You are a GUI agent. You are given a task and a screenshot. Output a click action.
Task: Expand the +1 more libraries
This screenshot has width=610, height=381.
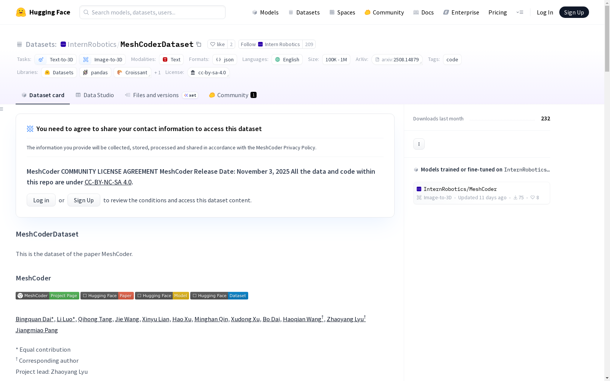157,72
